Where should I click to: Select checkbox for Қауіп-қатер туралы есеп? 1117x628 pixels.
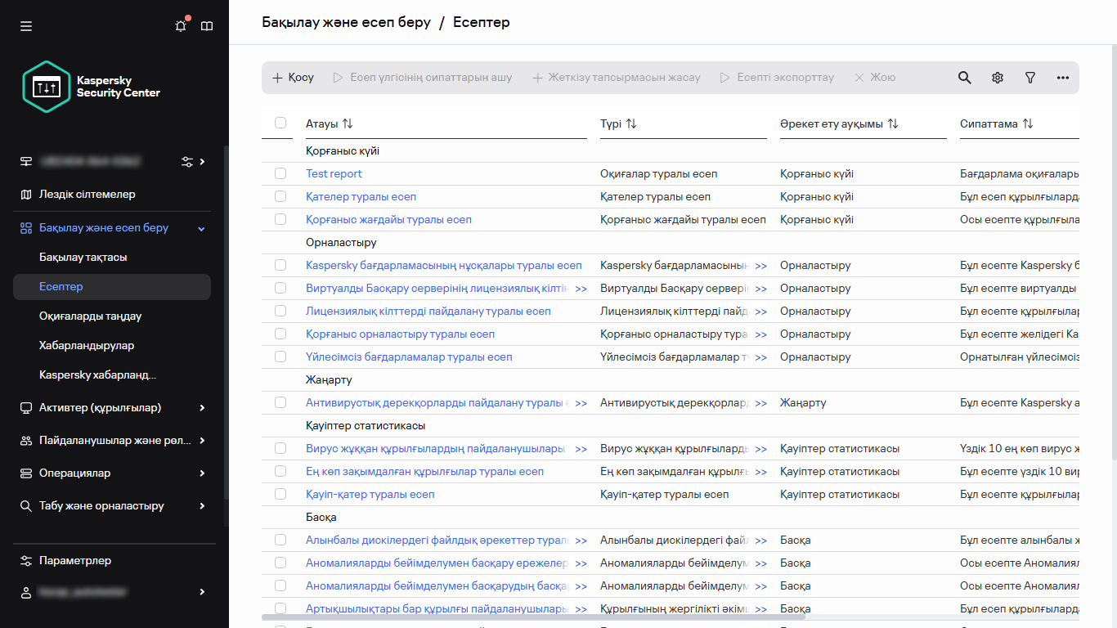click(280, 494)
